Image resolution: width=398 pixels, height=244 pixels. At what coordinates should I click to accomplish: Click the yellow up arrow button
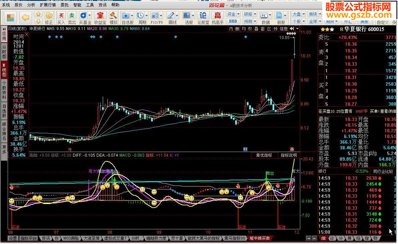click(38, 14)
